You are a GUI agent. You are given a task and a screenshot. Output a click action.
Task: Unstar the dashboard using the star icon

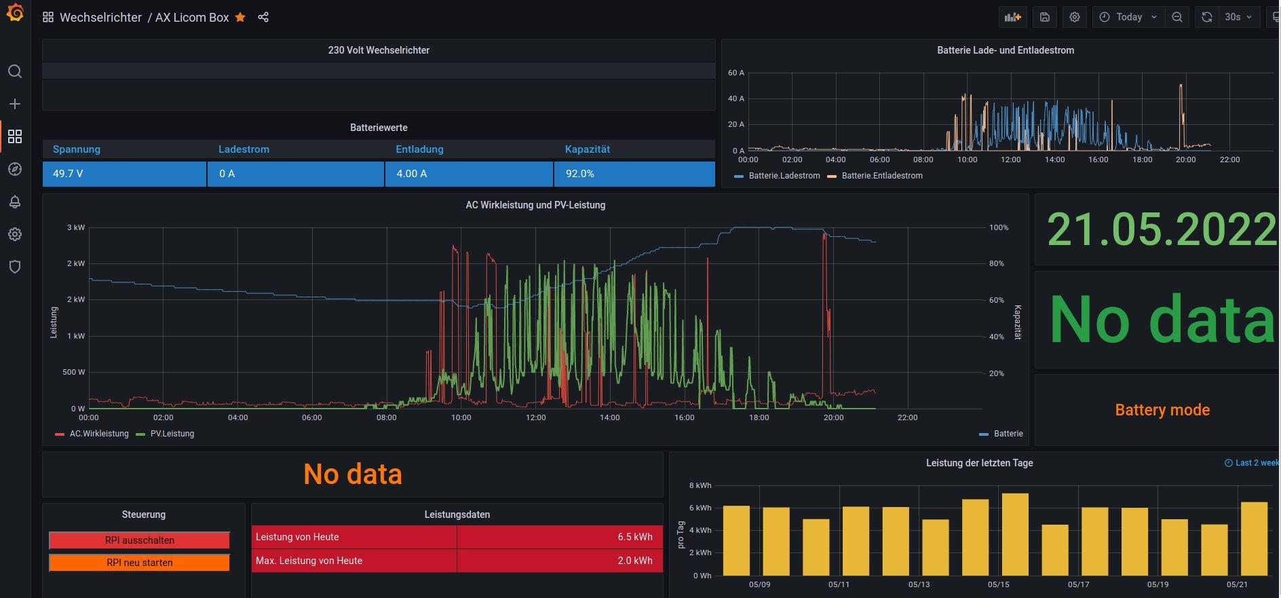coord(240,18)
